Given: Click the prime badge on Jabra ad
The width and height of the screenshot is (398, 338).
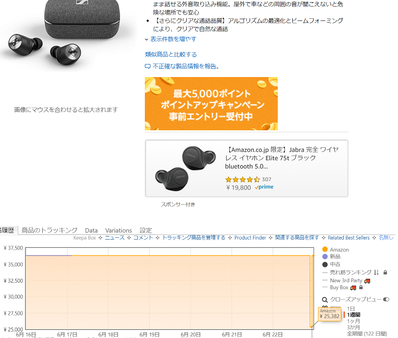Looking at the screenshot, I should point(264,187).
